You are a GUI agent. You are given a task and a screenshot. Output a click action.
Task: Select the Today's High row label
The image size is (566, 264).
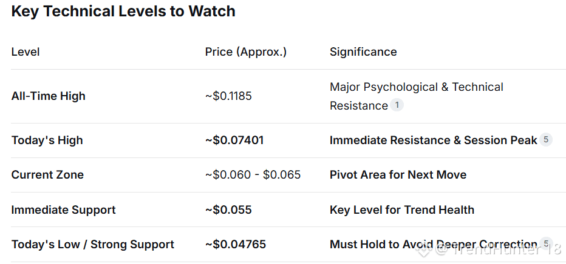[47, 140]
